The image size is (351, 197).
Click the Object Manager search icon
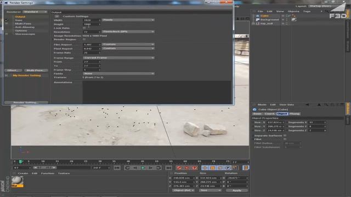point(327,11)
